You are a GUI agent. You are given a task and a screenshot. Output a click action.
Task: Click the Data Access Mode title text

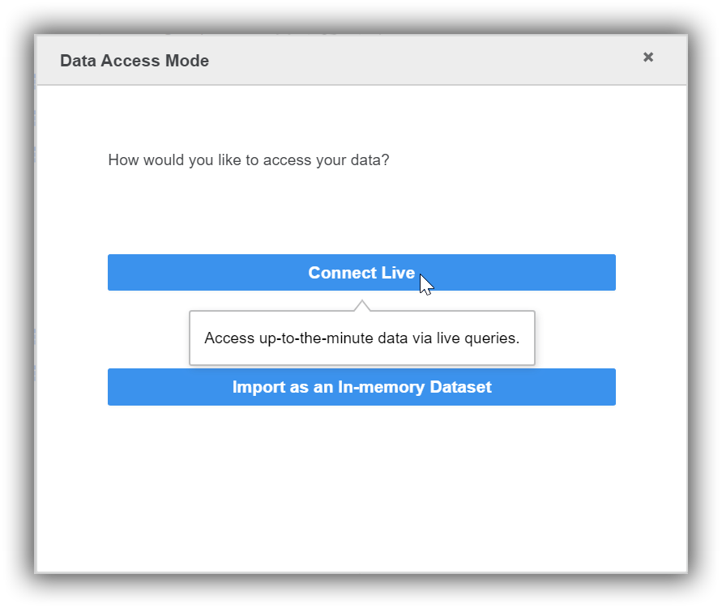click(x=135, y=61)
